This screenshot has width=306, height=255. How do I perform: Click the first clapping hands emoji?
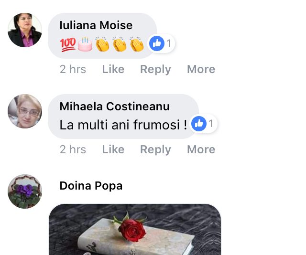102,44
